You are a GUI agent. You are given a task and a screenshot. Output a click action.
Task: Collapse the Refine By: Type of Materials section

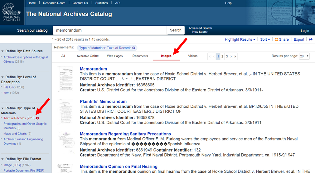[2, 108]
